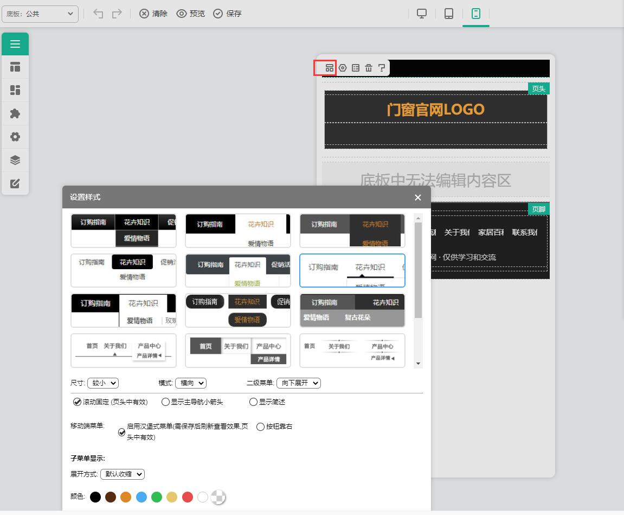Expand the 底板 template selector
Viewport: 624px width, 515px height.
(40, 14)
